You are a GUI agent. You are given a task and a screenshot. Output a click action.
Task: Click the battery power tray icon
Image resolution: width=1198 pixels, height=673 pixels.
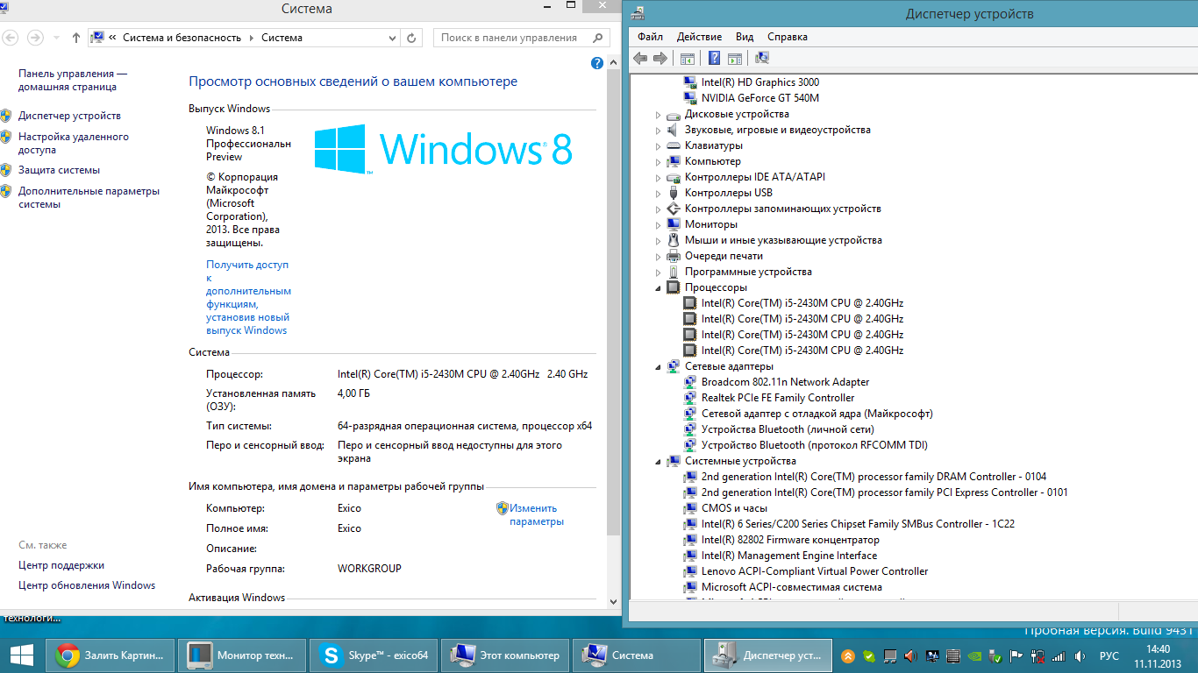[1038, 655]
